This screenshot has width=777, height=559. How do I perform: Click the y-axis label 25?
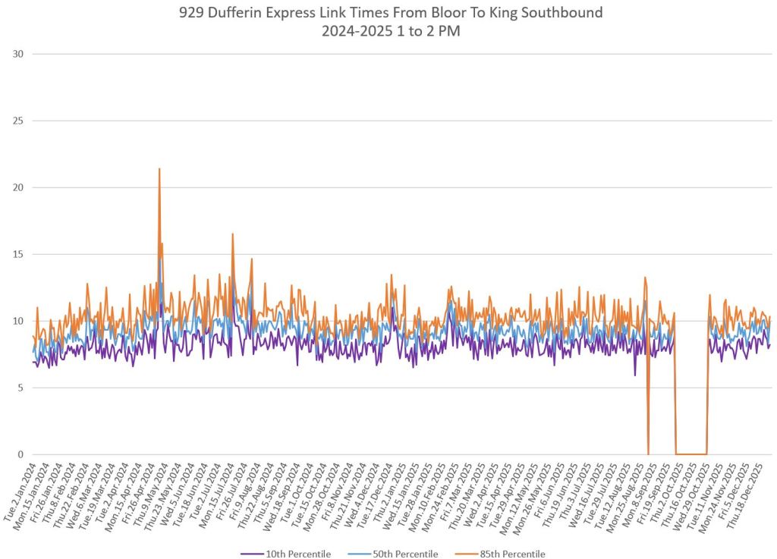click(19, 121)
